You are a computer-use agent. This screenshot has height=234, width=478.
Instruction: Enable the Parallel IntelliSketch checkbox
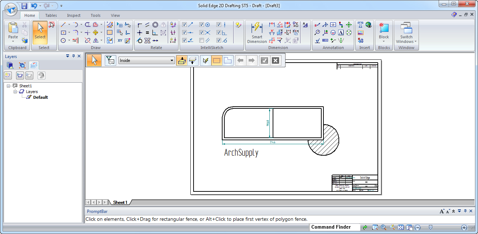point(201,40)
